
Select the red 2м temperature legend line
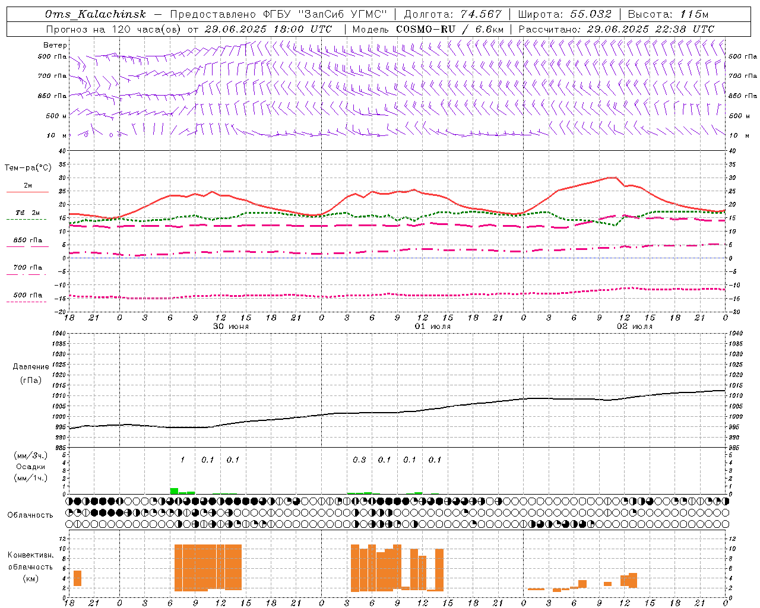click(x=27, y=192)
